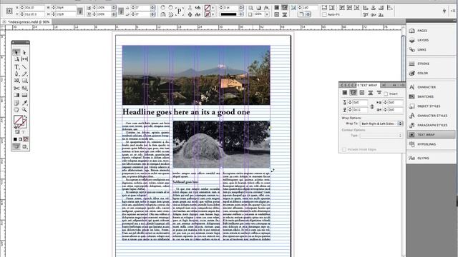Select the Type tool
The height and width of the screenshot is (257, 458).
pos(16,66)
